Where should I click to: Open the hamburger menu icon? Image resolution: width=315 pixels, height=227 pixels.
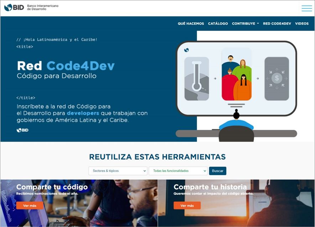[306, 8]
